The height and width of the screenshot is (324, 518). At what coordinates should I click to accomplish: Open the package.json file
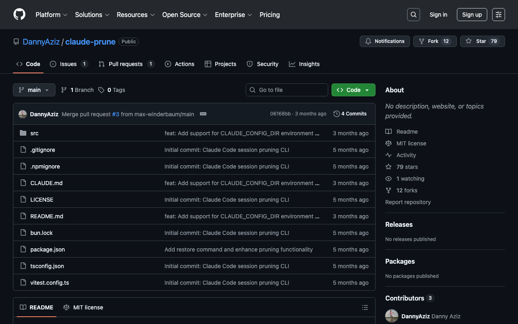pos(47,249)
